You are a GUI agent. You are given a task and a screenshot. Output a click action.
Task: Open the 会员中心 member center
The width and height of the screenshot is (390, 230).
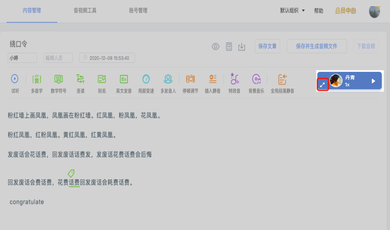(345, 11)
